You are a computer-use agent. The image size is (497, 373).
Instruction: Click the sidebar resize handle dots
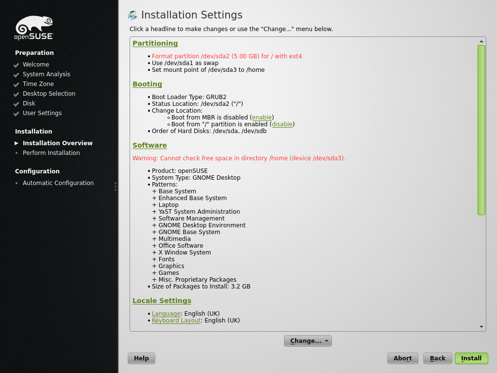(116, 186)
